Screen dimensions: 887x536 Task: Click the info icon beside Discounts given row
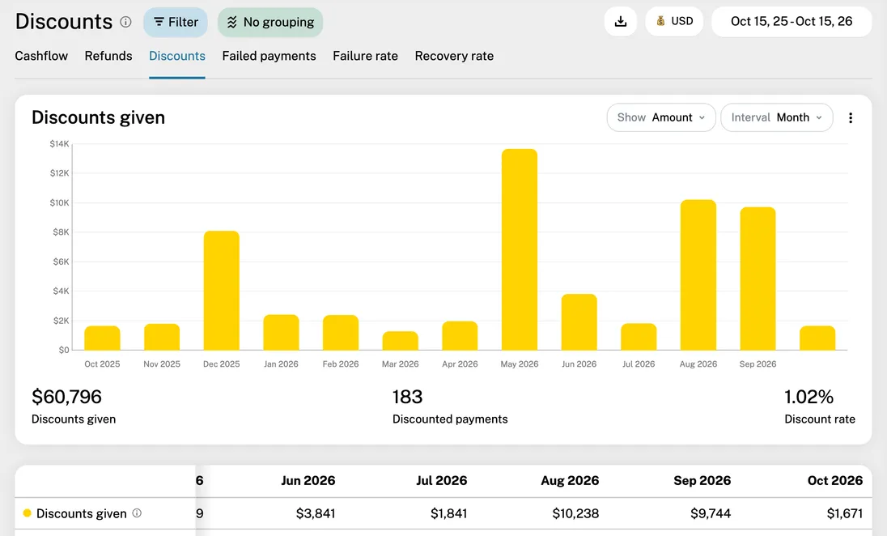137,513
